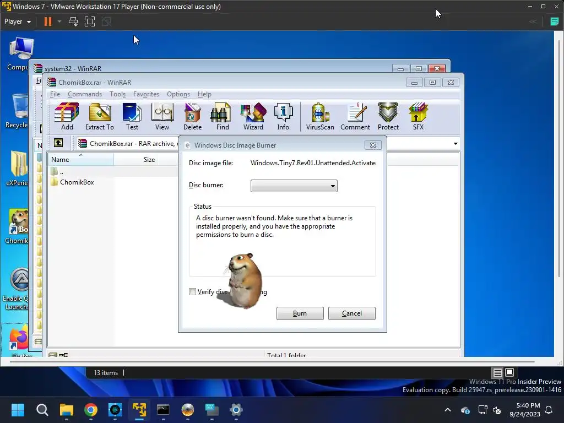Open the ChomikBox desktop shortcut
564x423 pixels.
pyautogui.click(x=17, y=226)
